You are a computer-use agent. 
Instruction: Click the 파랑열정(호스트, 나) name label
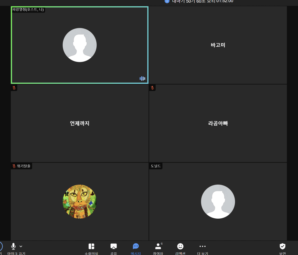(28, 10)
